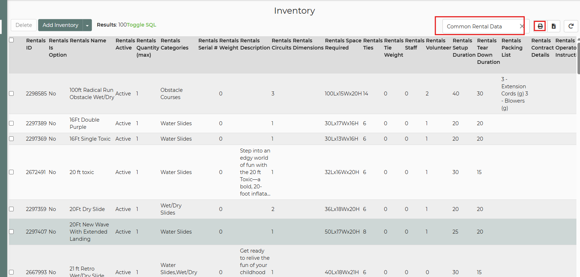
Task: Click the rental ID 2672491 cell
Action: click(36, 172)
